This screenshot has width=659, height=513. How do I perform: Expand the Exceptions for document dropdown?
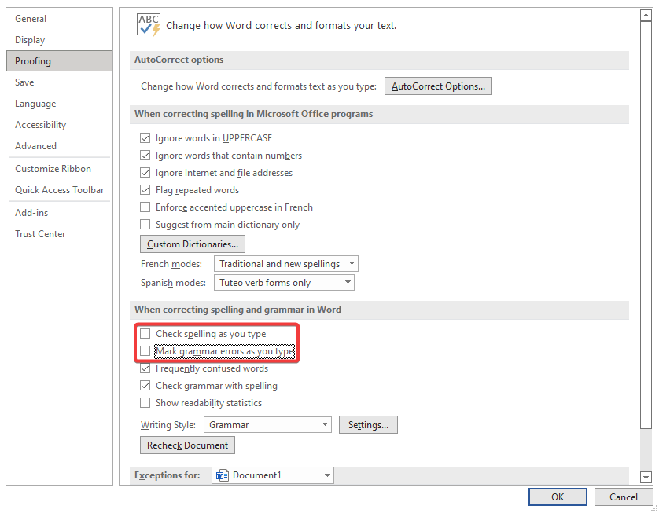click(x=272, y=475)
